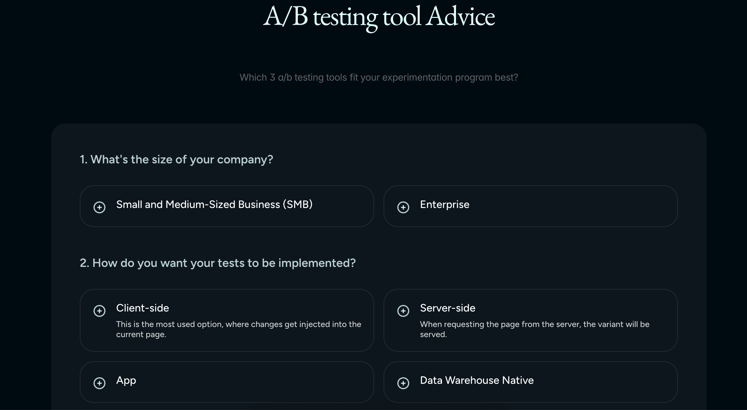Screen dimensions: 747x410
Task: Choose the Enterprise company size label
Action: pyautogui.click(x=444, y=204)
